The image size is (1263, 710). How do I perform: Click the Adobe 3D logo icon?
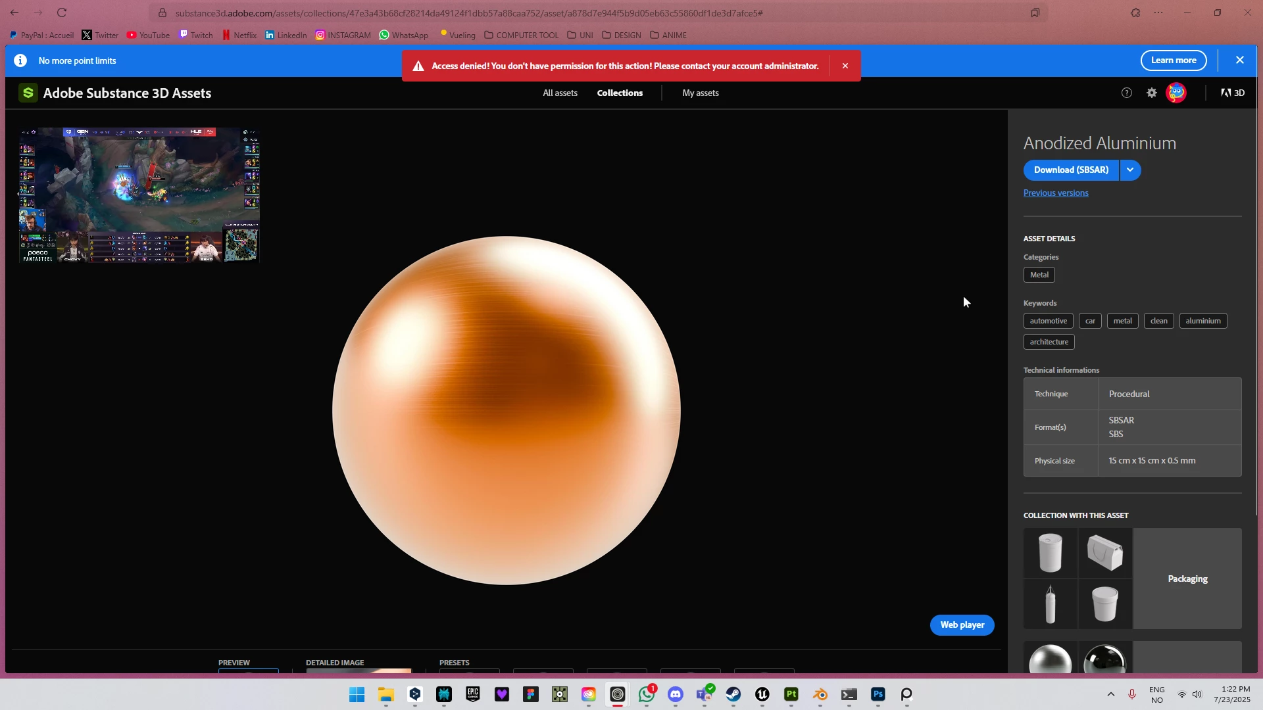(x=1233, y=93)
